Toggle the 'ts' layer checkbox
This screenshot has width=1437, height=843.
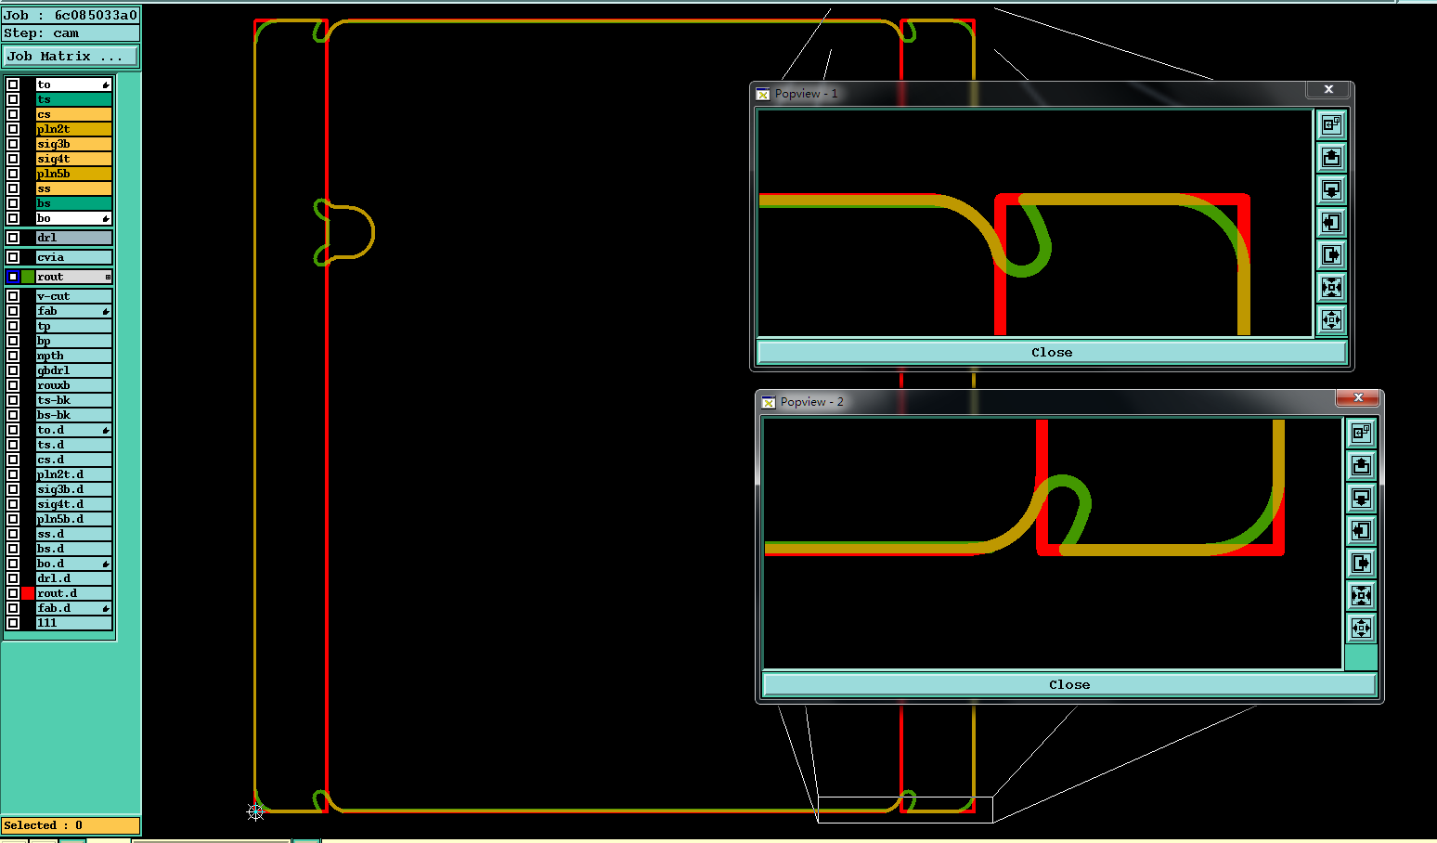[13, 99]
